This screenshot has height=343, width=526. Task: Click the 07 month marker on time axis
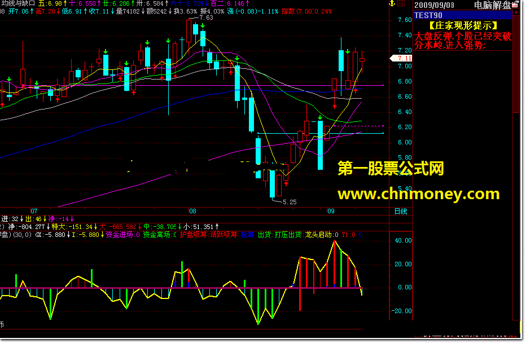[x=34, y=211]
